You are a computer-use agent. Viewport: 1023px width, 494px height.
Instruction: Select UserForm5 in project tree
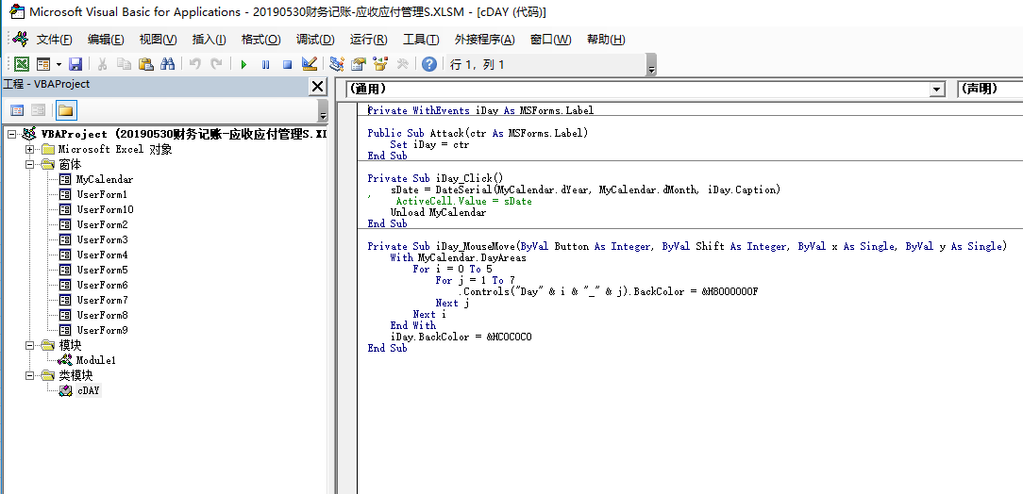pos(102,270)
